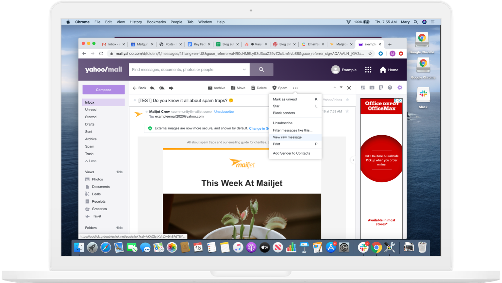Viewport: 502px width, 283px height.
Task: Click the reply arrow icon
Action: [152, 88]
